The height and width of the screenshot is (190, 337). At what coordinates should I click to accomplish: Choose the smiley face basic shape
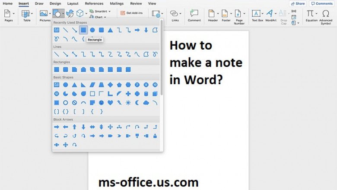[101, 103]
